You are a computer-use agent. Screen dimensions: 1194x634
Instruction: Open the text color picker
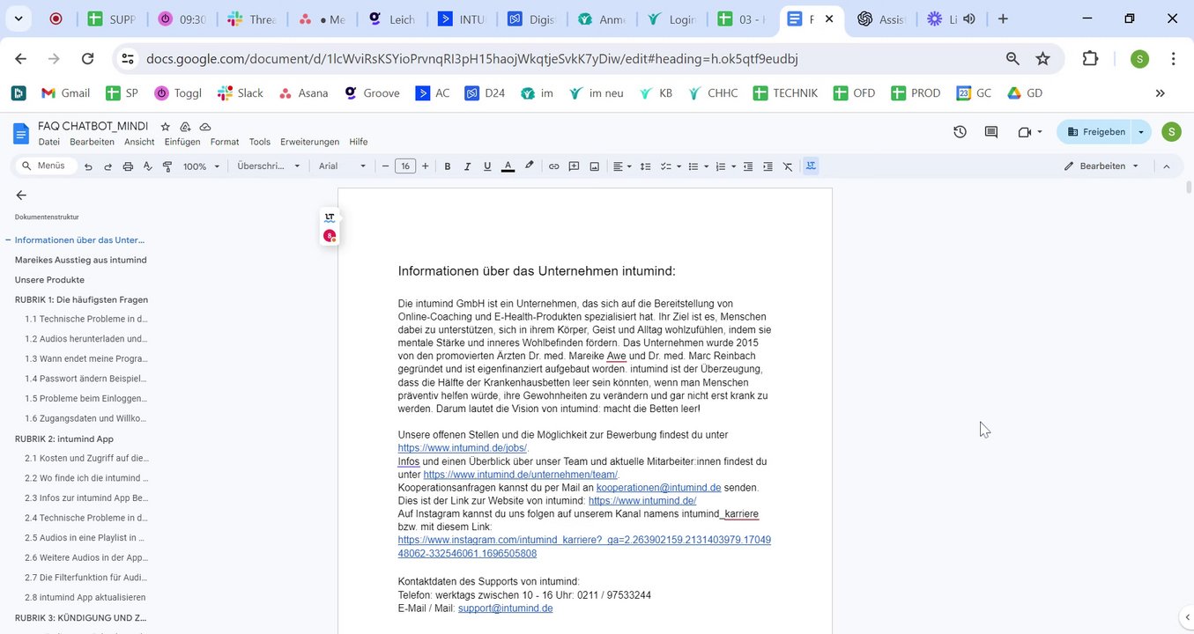[508, 166]
